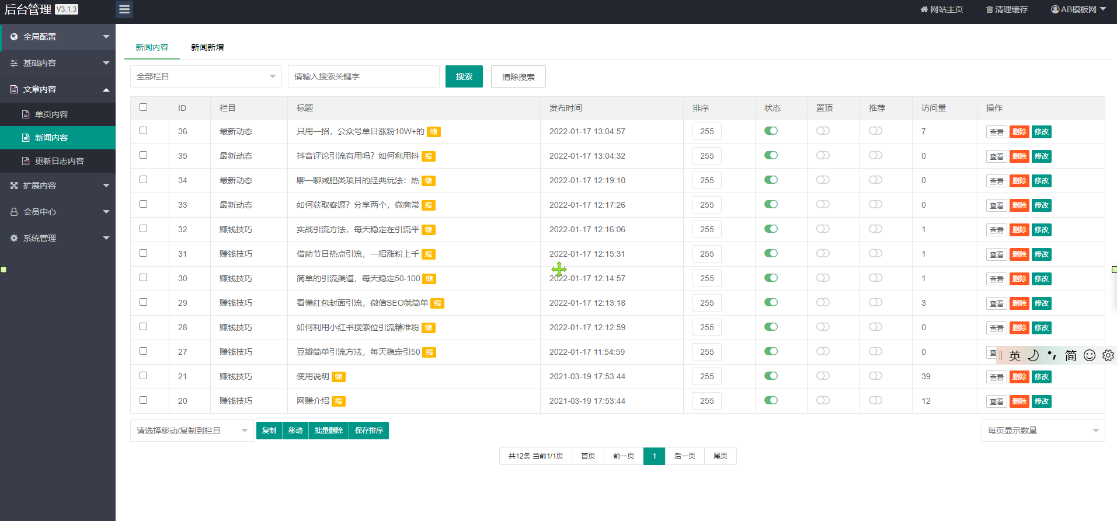This screenshot has width=1117, height=521.
Task: Click the 排序 value field for article 36
Action: [x=707, y=131]
